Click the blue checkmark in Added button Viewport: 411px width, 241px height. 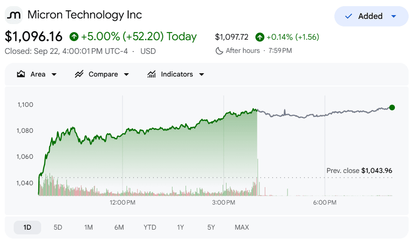pos(349,16)
